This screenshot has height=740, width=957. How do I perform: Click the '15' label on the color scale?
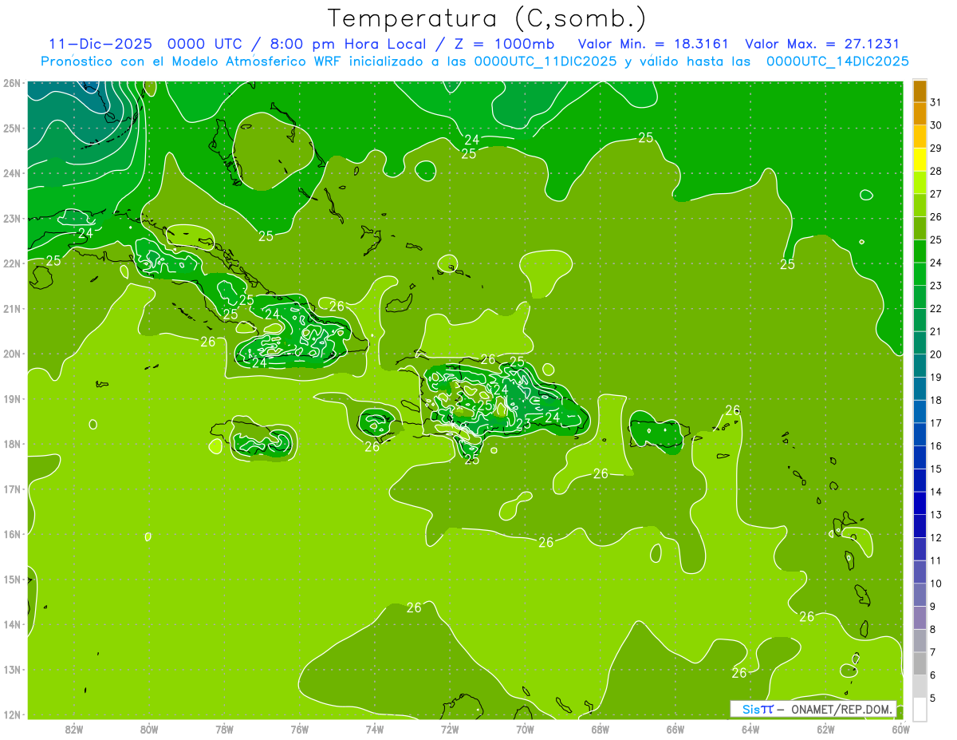(x=935, y=469)
